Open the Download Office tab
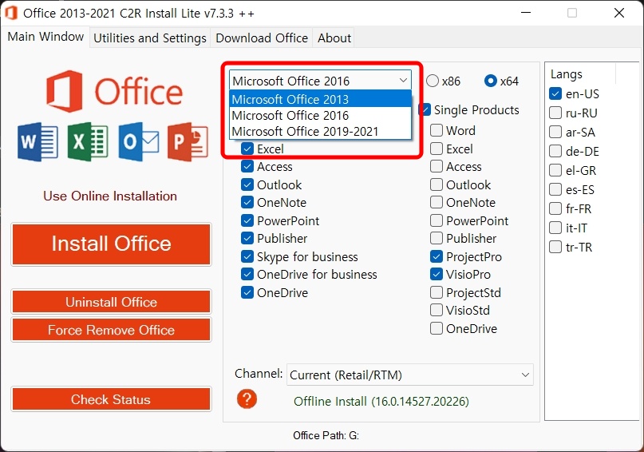Viewport: 644px width, 452px height. click(x=262, y=38)
